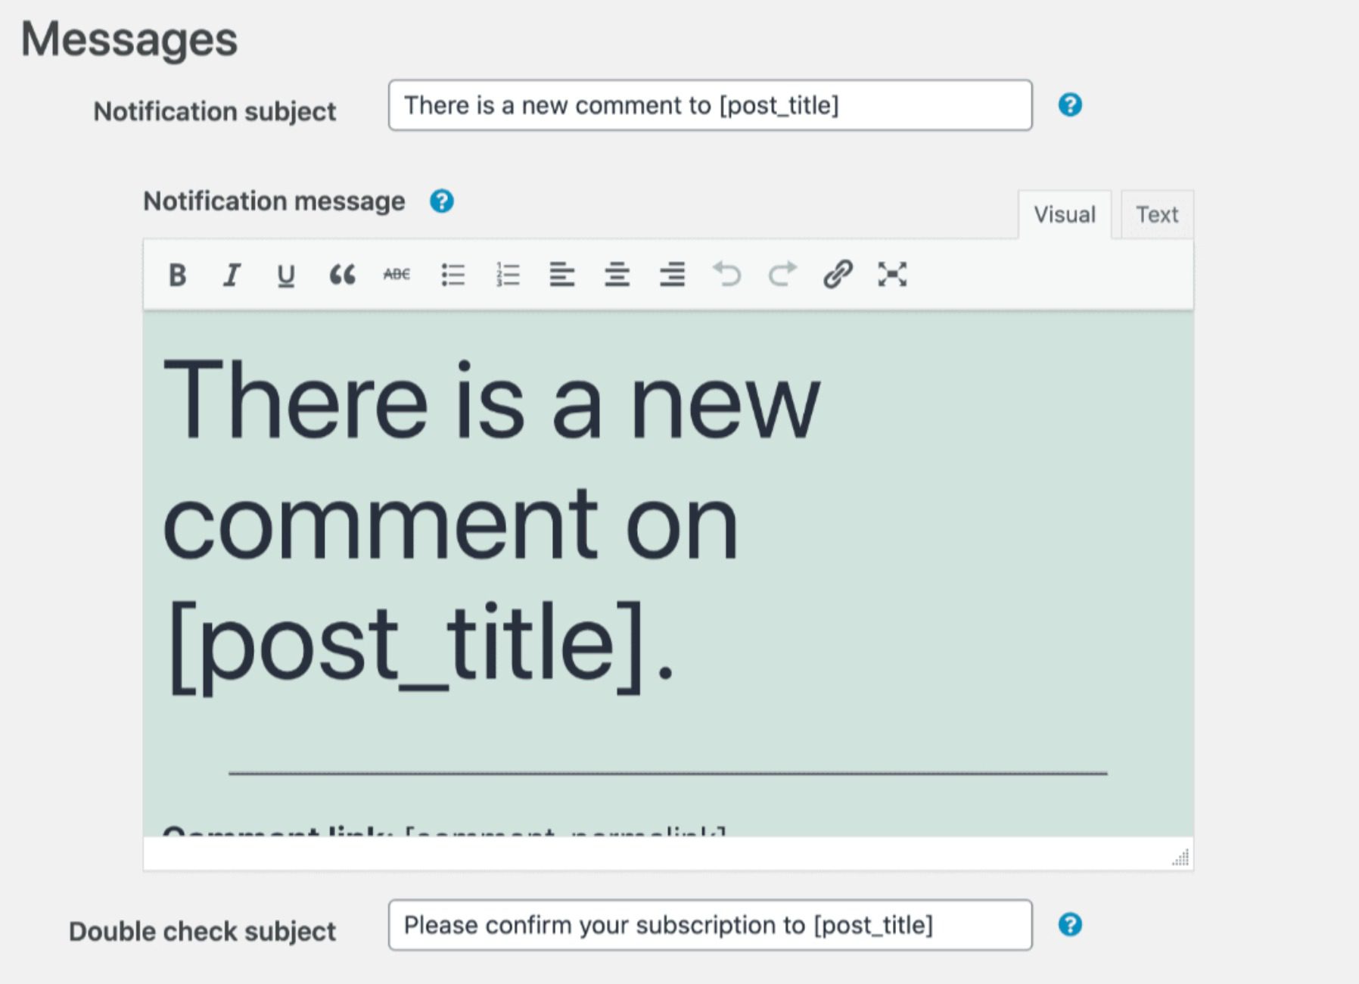
Task: Enter fullscreen editing mode
Action: (893, 275)
